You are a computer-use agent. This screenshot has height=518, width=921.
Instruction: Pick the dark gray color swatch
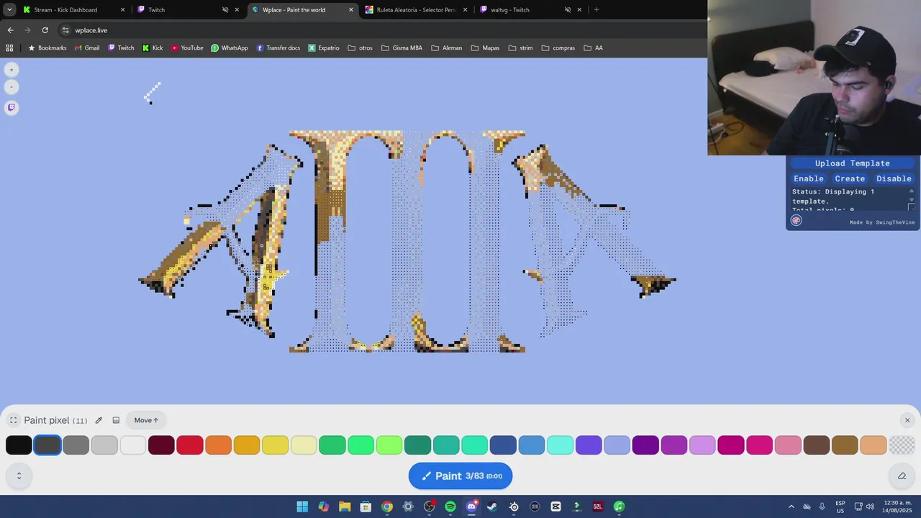[x=47, y=445]
